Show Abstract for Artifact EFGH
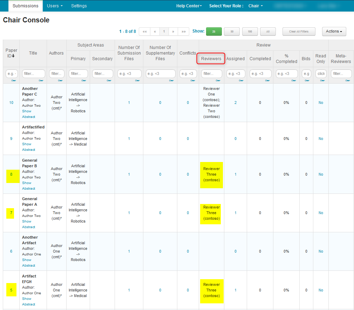Viewport: 354px width, 310px height. [x=28, y=302]
